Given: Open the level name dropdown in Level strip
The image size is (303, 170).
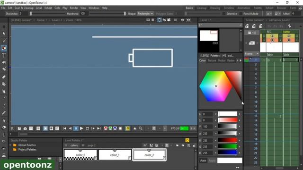Looking at the screenshot, I should (220, 25).
